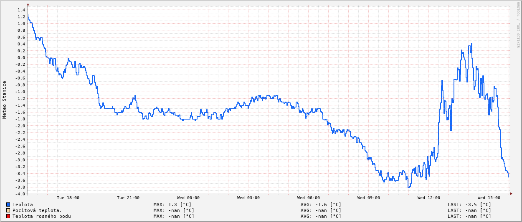Click the red arrow at the x-axis end
Viewport: 522px width, 222px height.
pyautogui.click(x=511, y=194)
